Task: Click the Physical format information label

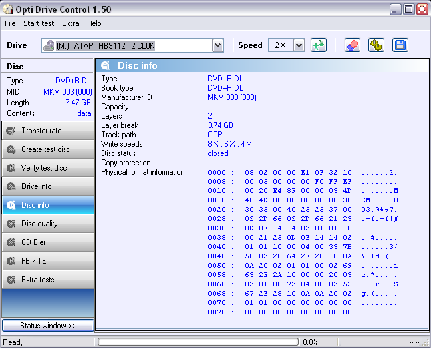Action: point(143,172)
